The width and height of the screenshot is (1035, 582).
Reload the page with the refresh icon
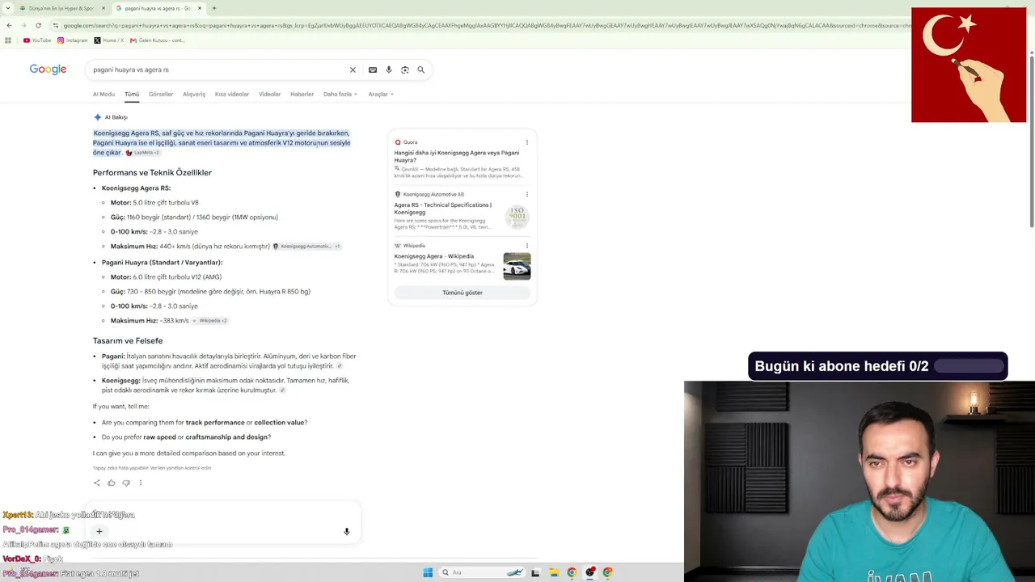(38, 25)
